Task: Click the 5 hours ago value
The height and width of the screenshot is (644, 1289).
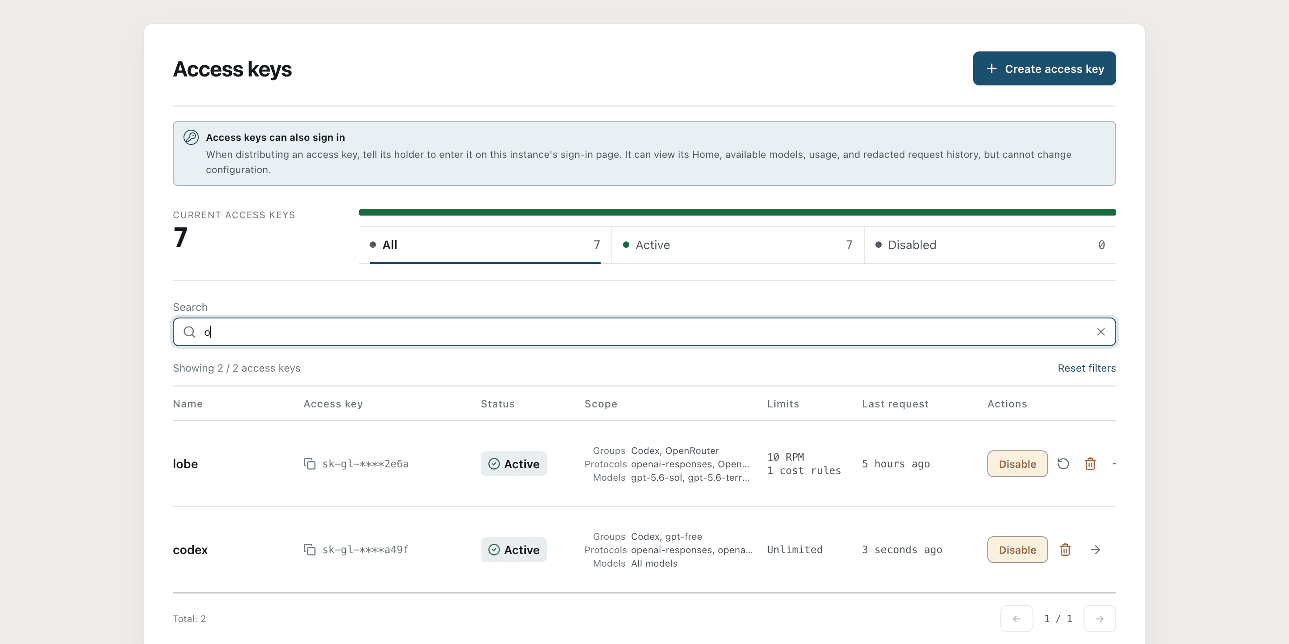Action: point(896,464)
